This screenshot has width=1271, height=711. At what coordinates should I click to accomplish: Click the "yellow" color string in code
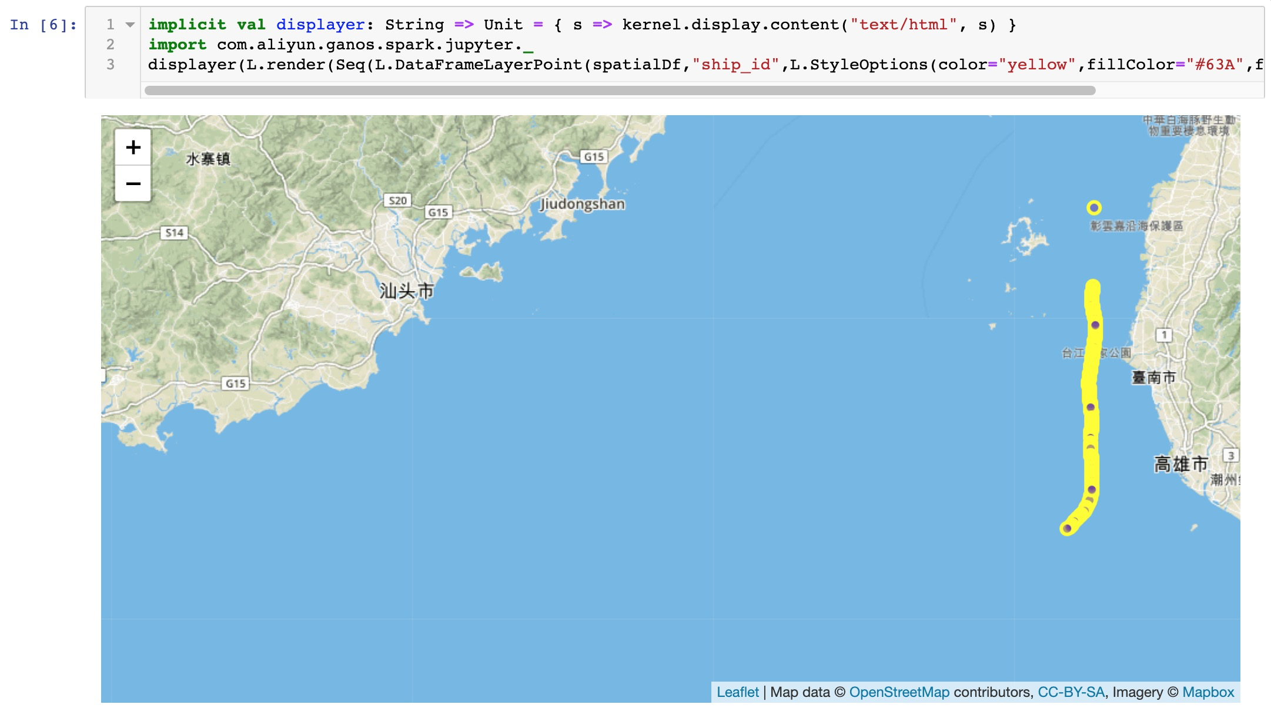(x=1037, y=65)
